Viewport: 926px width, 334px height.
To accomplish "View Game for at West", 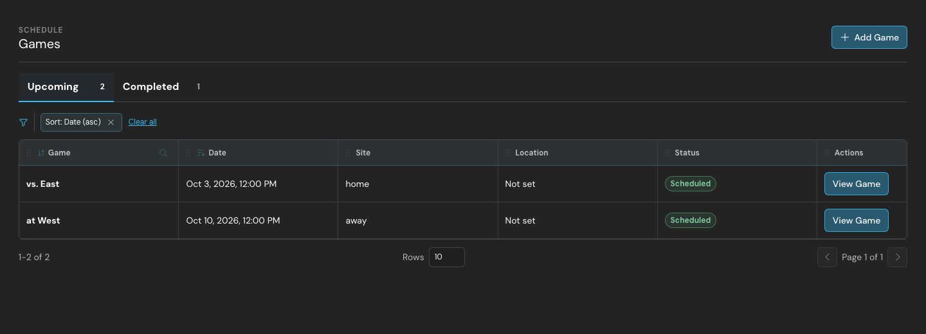I will click(857, 220).
